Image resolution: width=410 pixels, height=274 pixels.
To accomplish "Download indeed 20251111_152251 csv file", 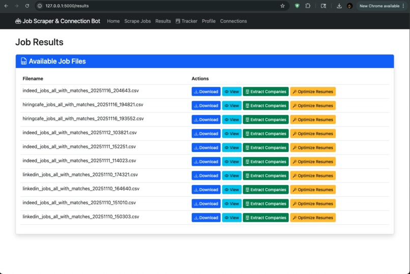I will click(206, 147).
